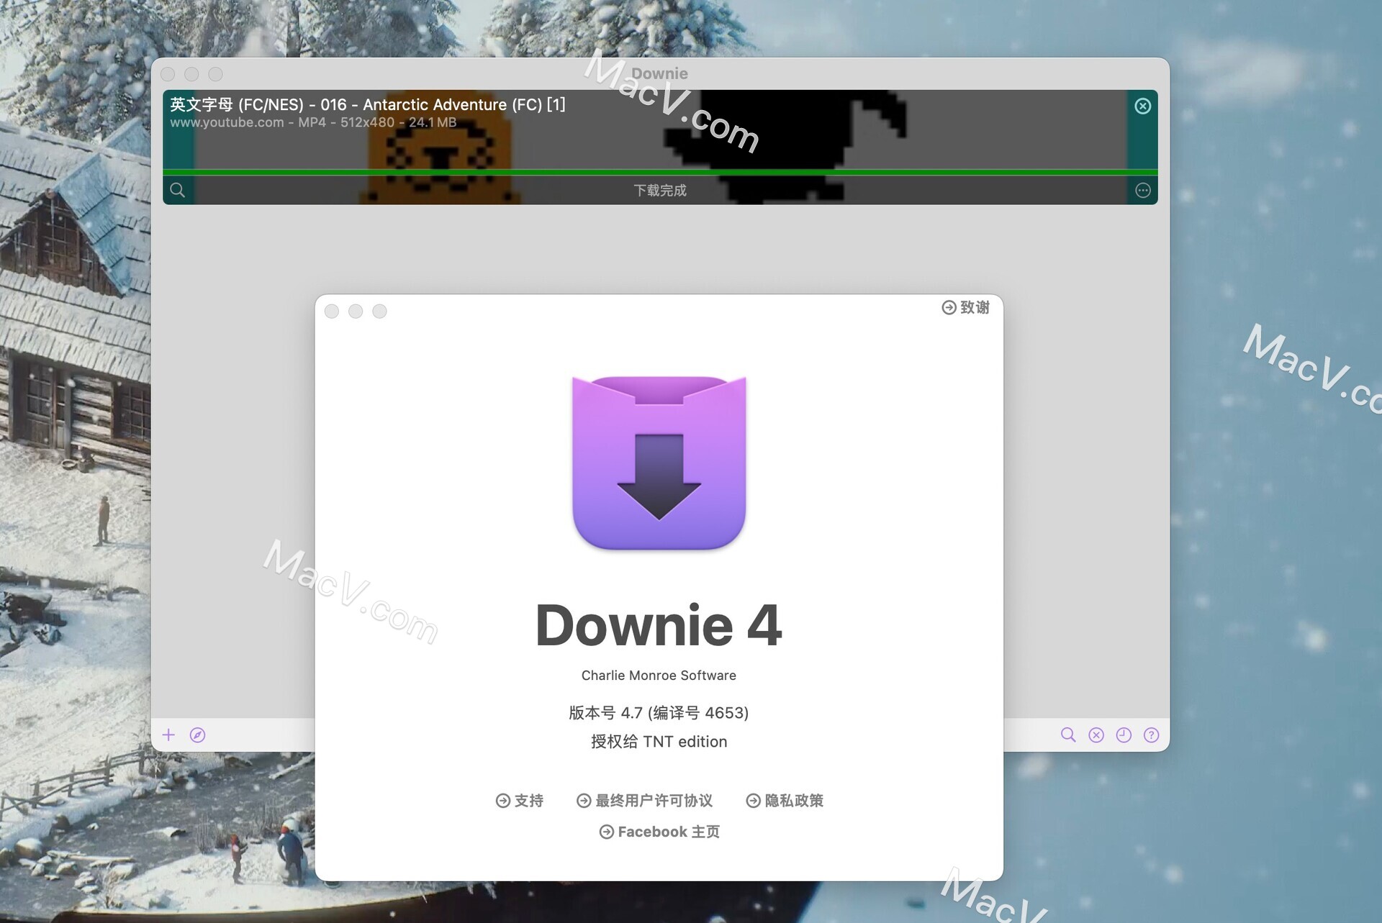Open the 致谢 acknowledgements link
This screenshot has width=1382, height=923.
[966, 307]
